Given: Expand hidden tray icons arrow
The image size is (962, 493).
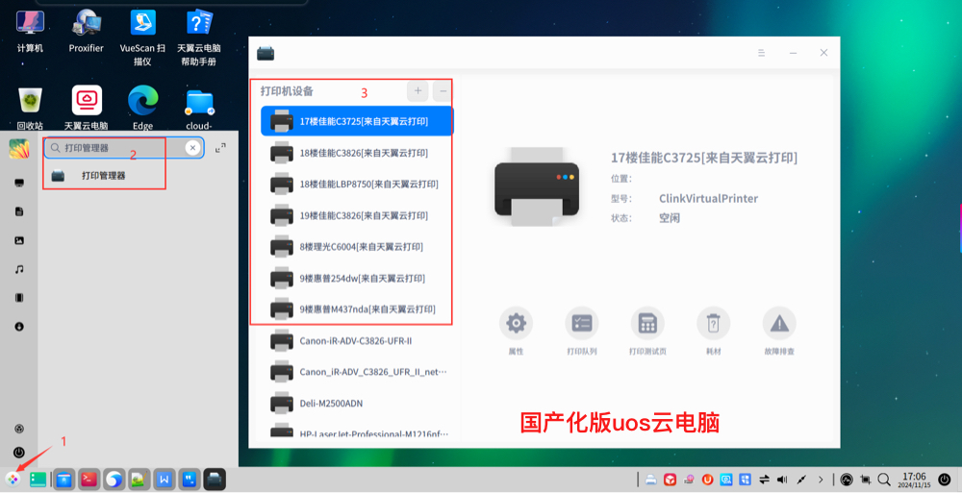Looking at the screenshot, I should point(821,480).
